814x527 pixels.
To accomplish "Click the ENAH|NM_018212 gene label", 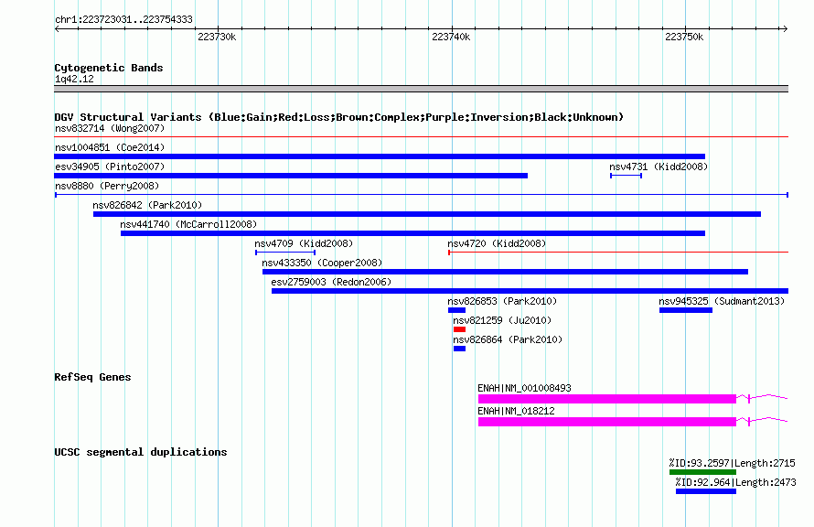I will [516, 411].
